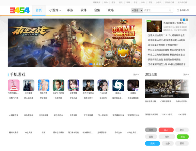
Task: Open the 飞仙问道 game icon
Action: pos(103,85)
